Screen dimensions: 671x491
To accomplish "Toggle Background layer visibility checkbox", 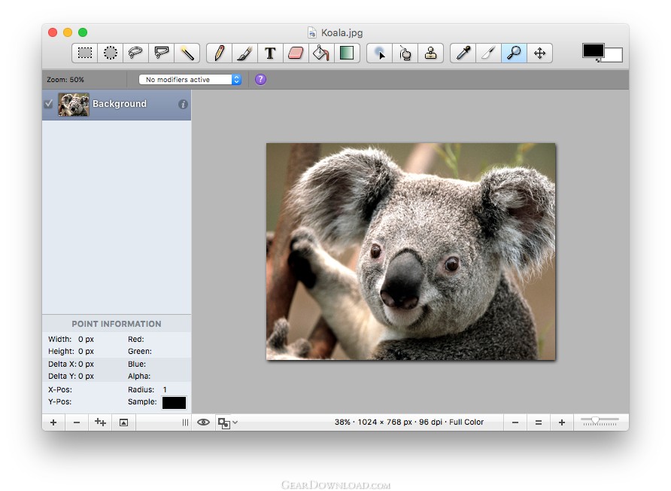I will (x=49, y=104).
